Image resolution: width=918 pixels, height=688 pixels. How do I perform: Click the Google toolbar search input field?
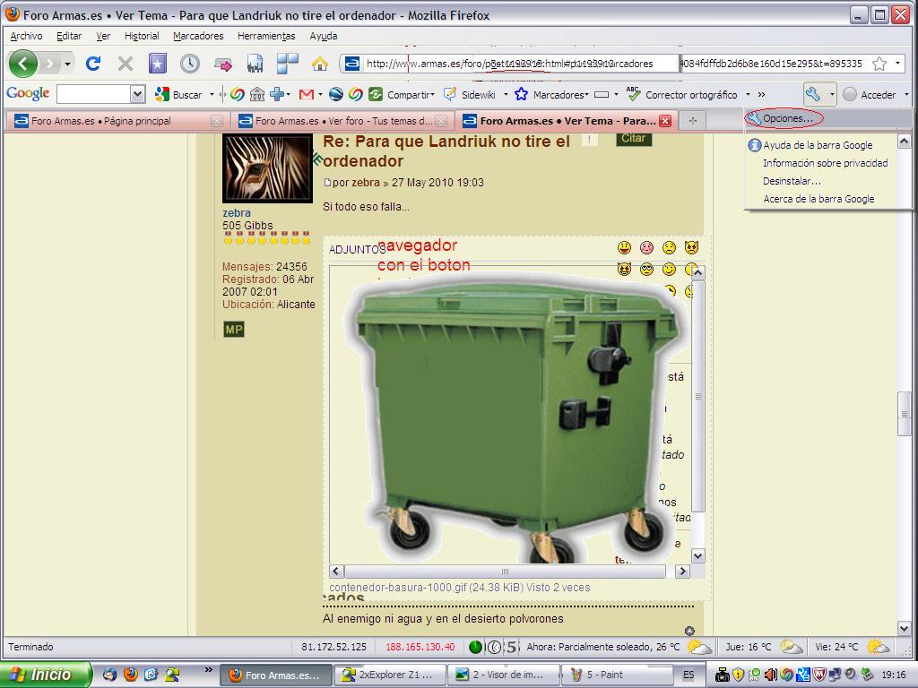pyautogui.click(x=93, y=94)
